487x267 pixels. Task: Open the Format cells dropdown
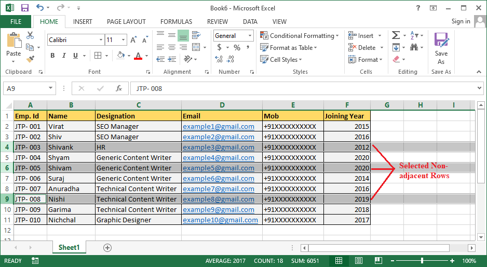pos(366,59)
